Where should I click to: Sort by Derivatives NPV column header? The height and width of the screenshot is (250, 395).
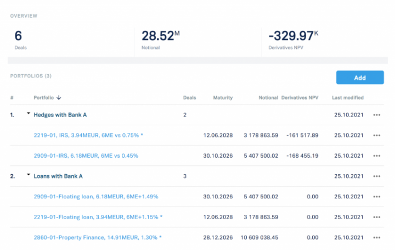300,98
